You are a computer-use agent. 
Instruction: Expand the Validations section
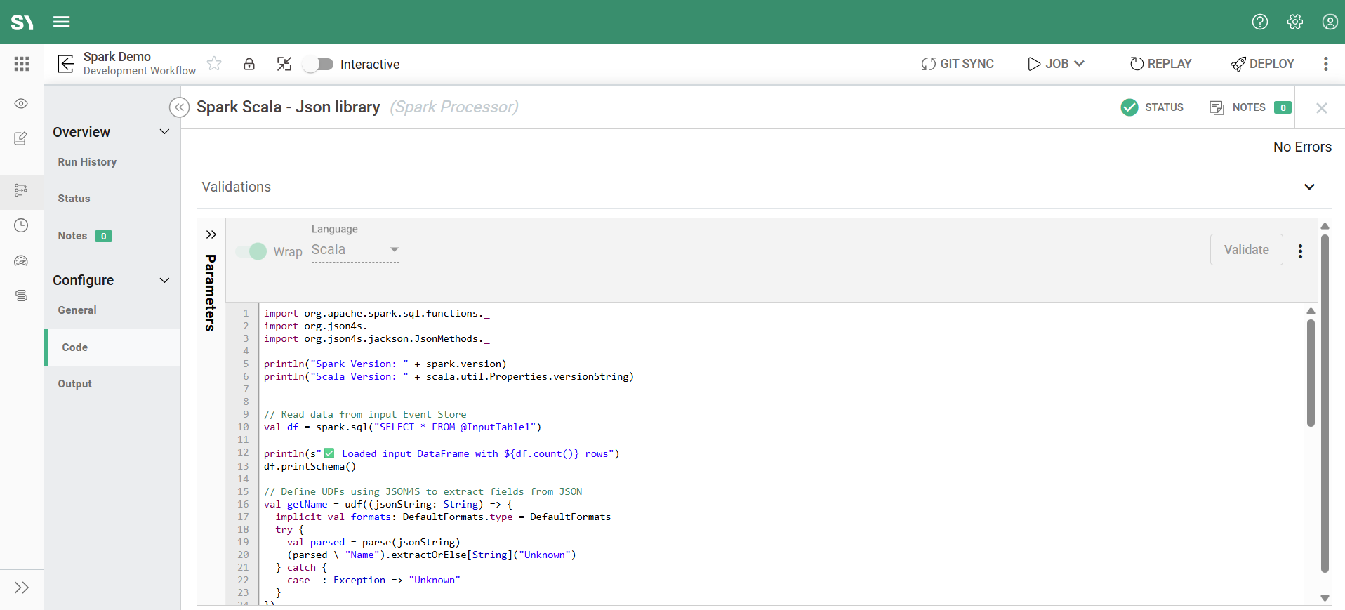[x=1308, y=187]
